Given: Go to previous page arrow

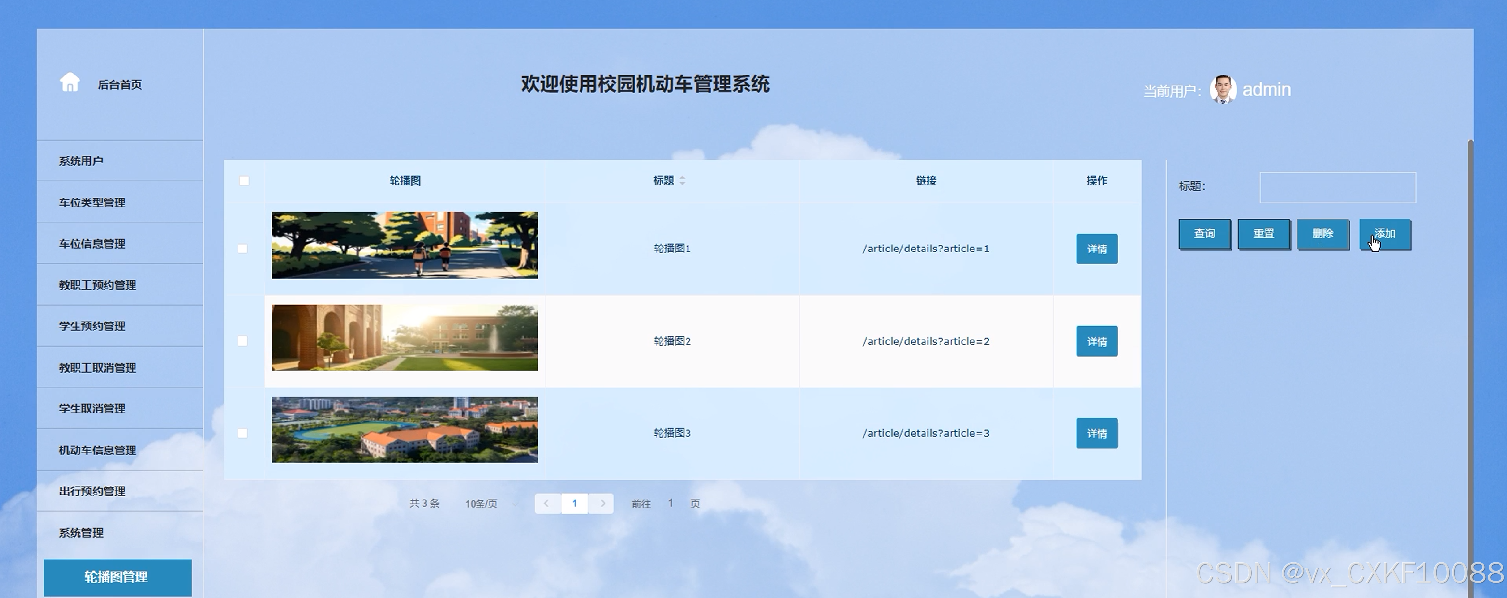Looking at the screenshot, I should click(x=546, y=503).
